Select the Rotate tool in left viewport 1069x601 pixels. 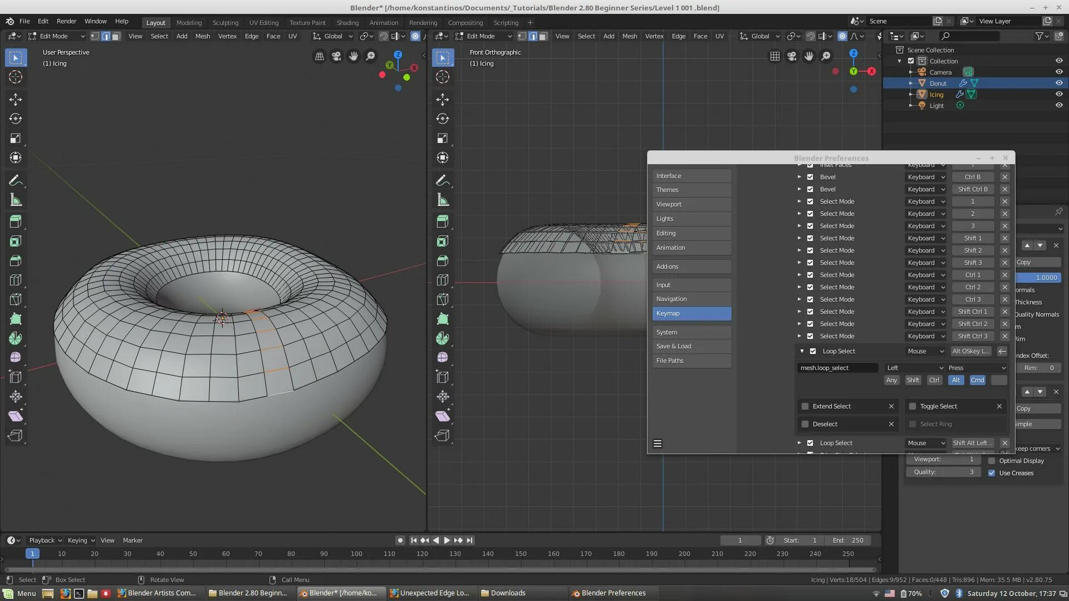point(16,119)
